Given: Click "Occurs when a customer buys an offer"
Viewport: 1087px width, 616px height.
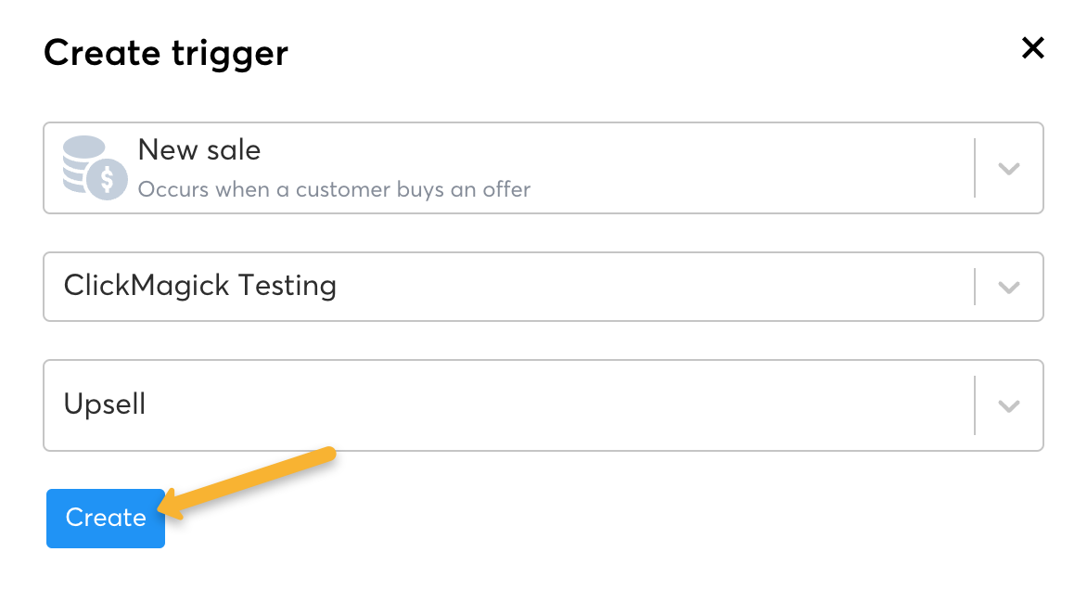Looking at the screenshot, I should [x=334, y=190].
